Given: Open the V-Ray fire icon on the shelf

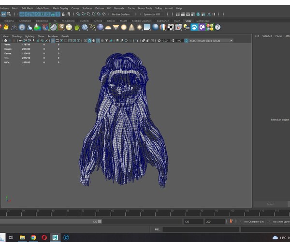Looking at the screenshot, I should (6, 27).
